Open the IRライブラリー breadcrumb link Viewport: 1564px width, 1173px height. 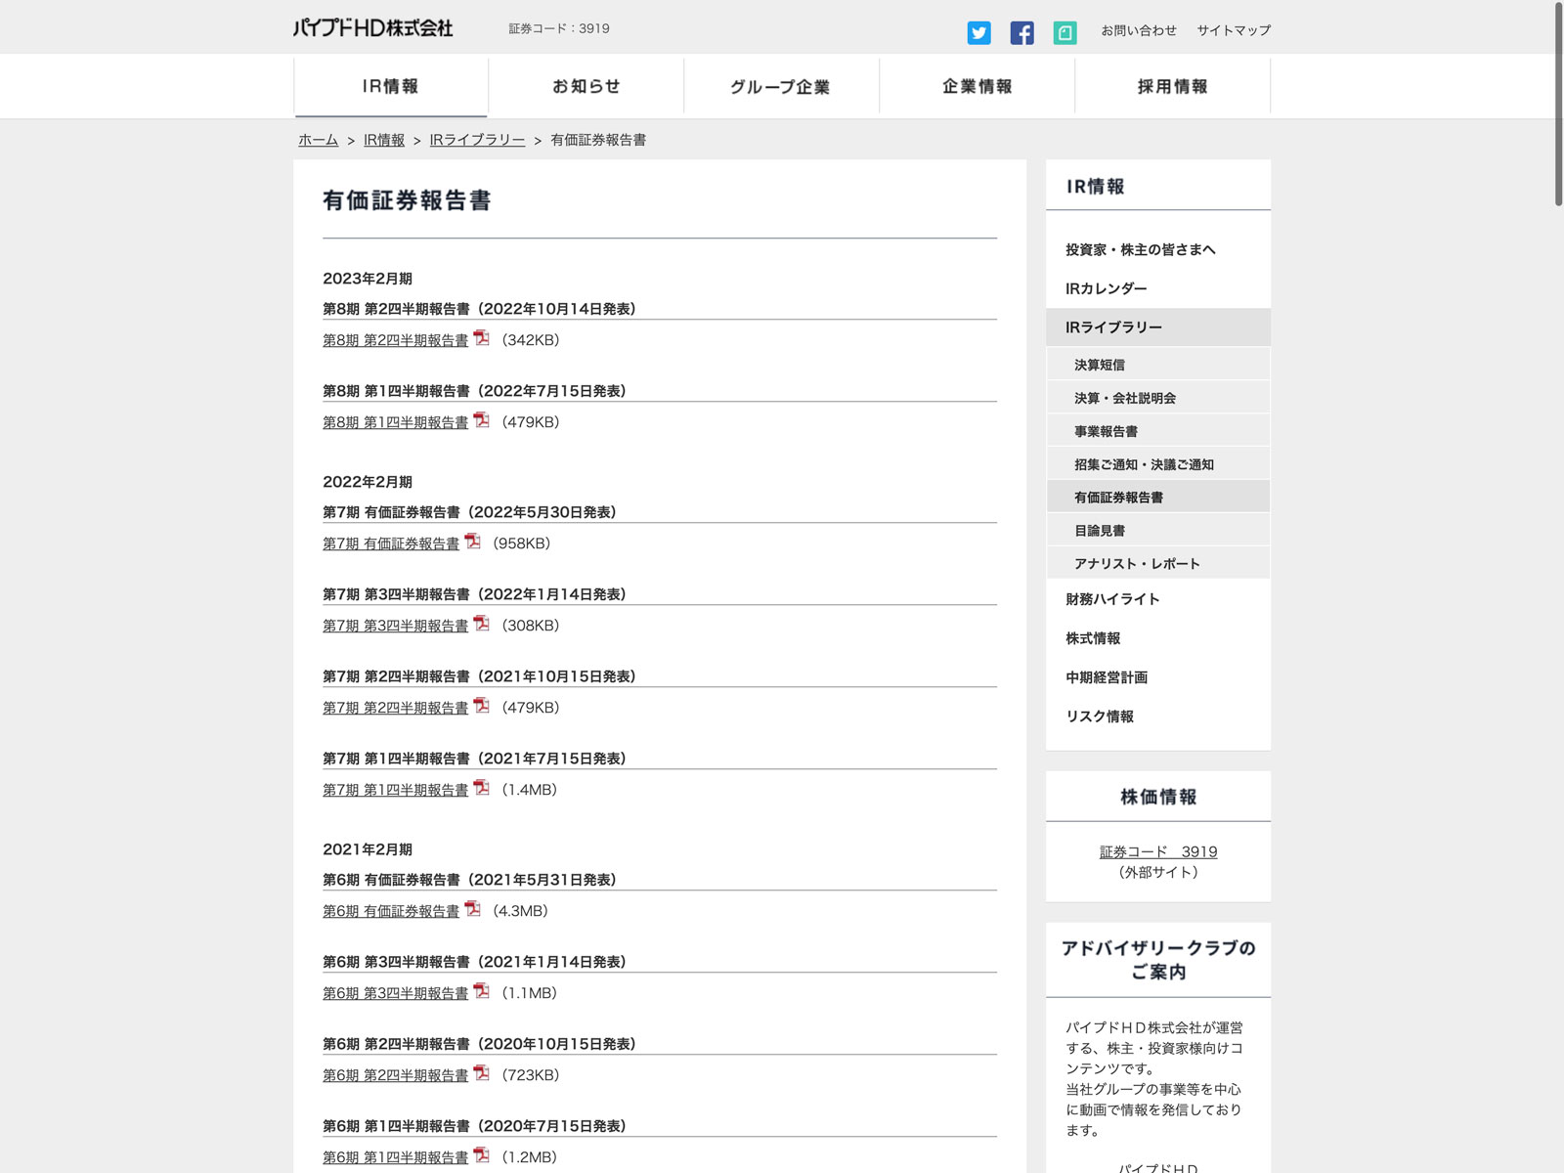(x=477, y=140)
